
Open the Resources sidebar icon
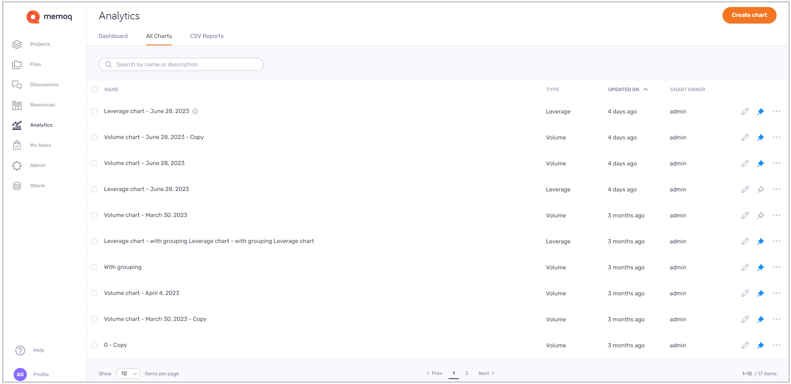pos(17,105)
